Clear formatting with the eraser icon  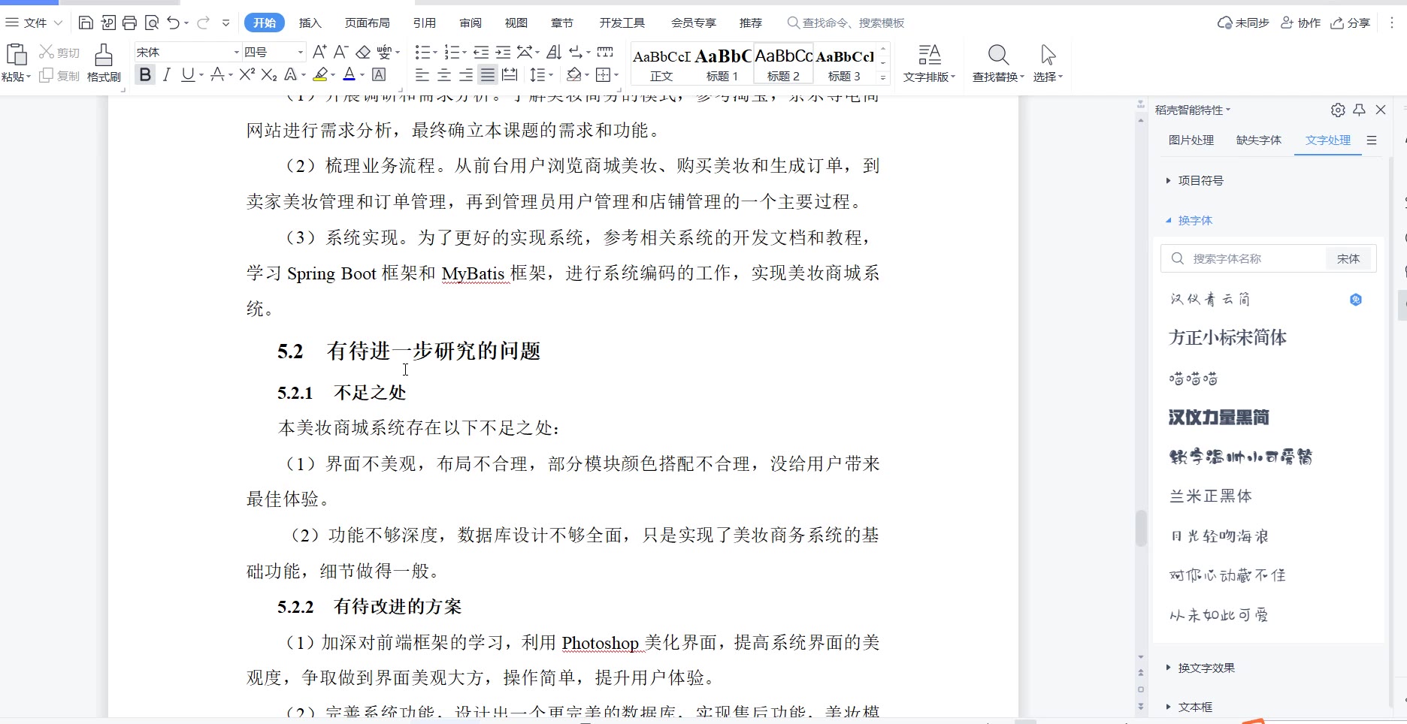(363, 52)
